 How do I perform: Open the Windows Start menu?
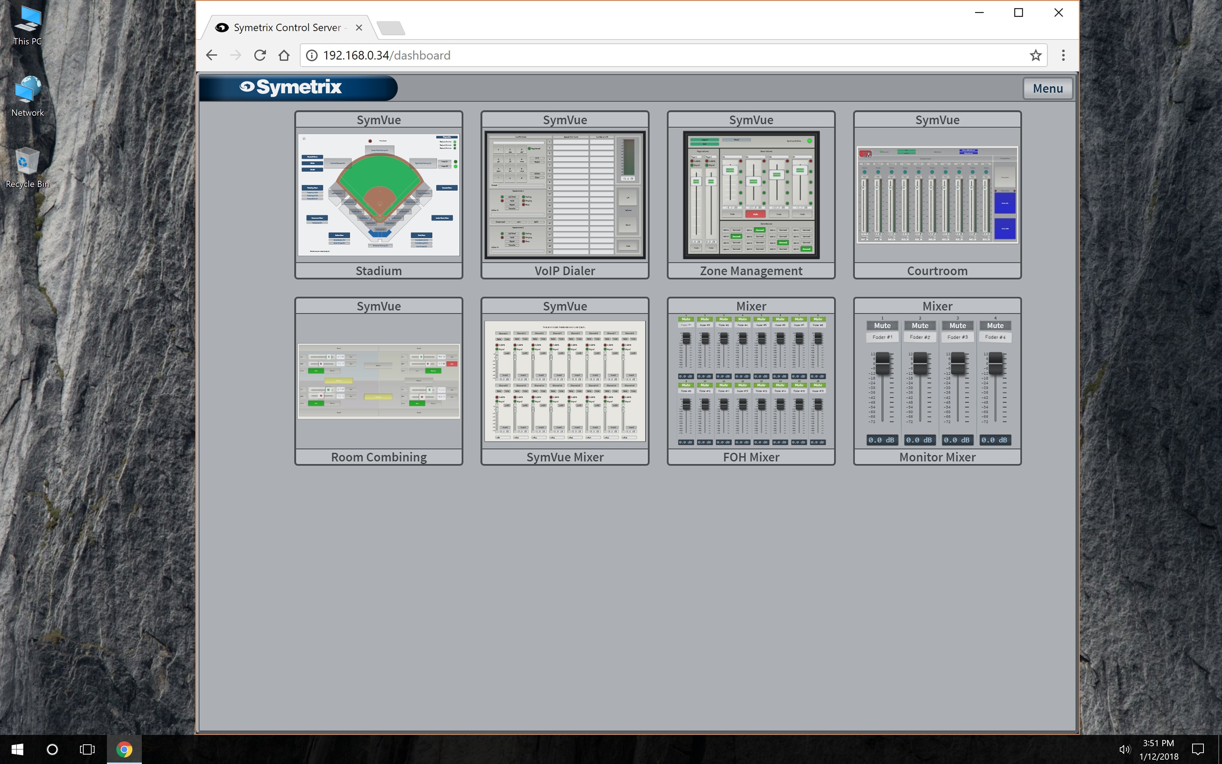17,749
